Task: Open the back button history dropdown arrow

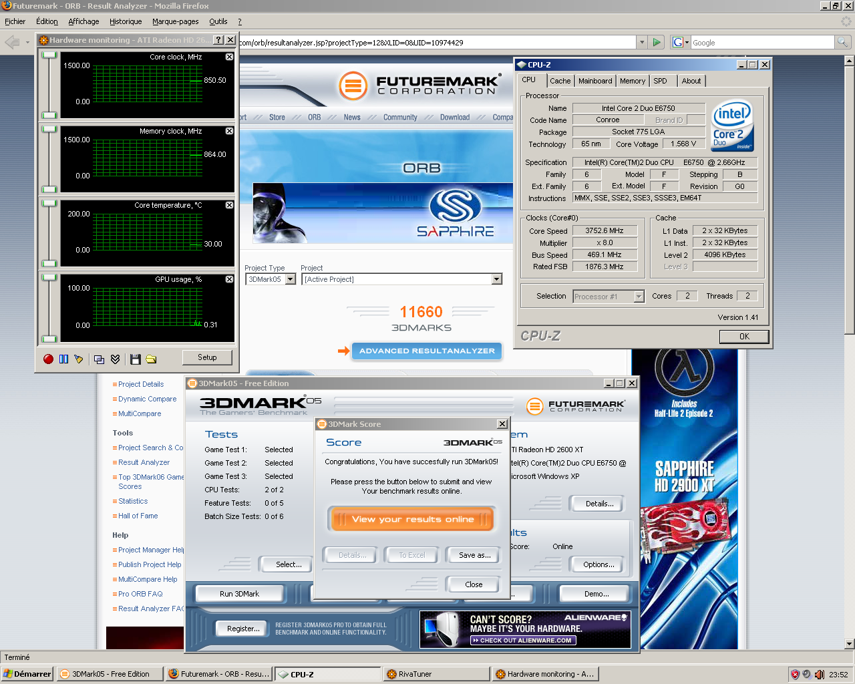Action: [27, 42]
